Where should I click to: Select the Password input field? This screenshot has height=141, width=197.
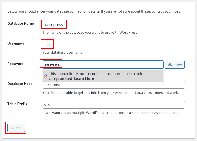[x=103, y=65]
